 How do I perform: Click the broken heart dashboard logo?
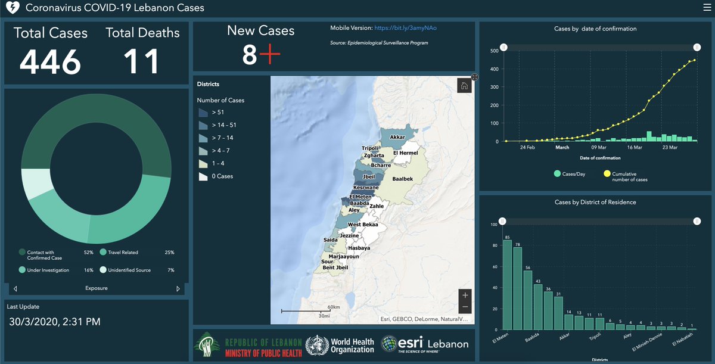[x=13, y=8]
